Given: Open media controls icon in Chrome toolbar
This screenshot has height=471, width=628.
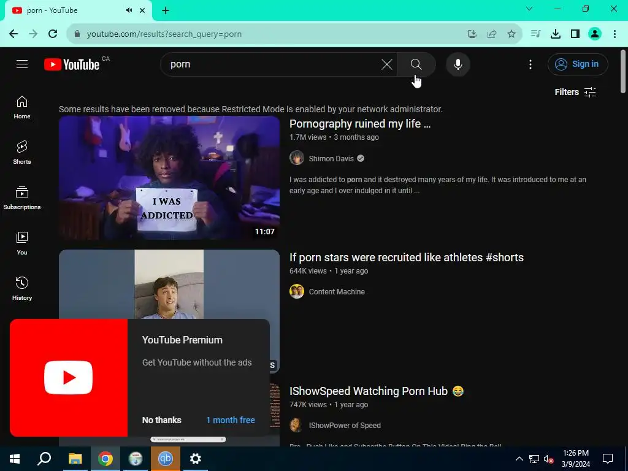Looking at the screenshot, I should (x=536, y=34).
